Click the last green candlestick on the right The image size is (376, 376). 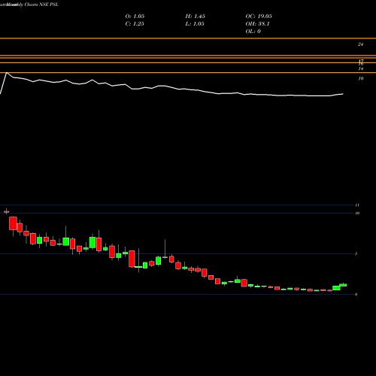click(x=343, y=285)
